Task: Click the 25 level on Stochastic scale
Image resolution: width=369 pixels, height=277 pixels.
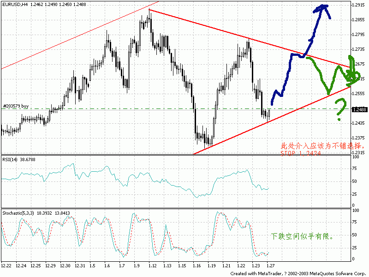Action: click(354, 248)
